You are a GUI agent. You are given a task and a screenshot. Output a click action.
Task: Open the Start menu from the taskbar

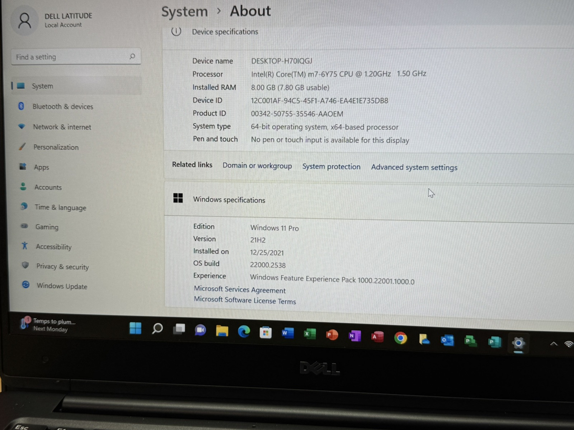136,328
